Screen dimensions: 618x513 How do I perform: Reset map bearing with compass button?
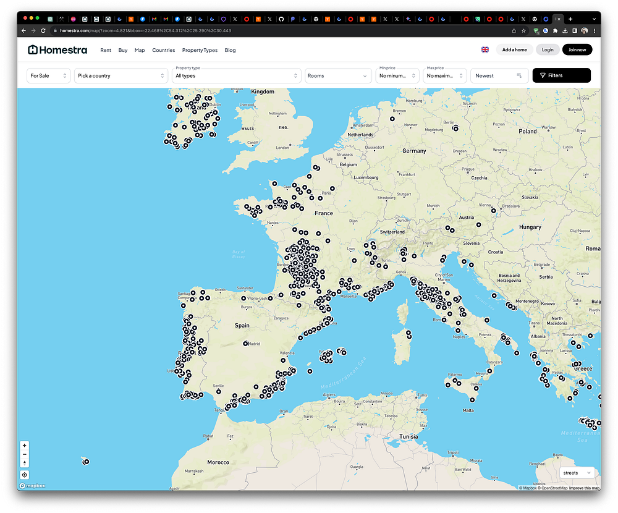[25, 463]
